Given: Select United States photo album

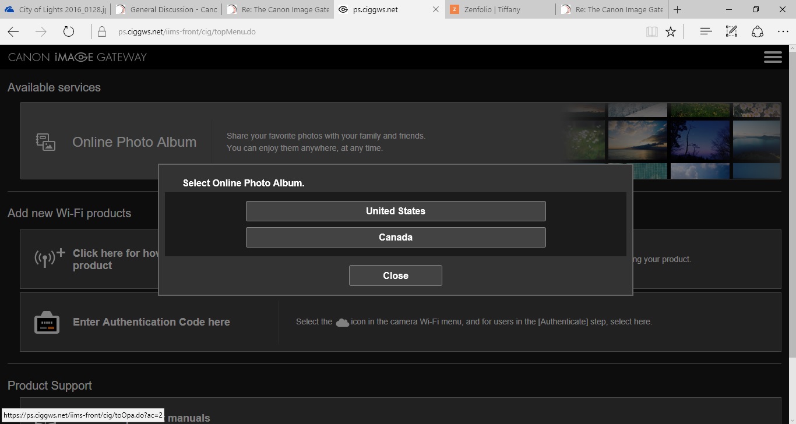Looking at the screenshot, I should (395, 211).
